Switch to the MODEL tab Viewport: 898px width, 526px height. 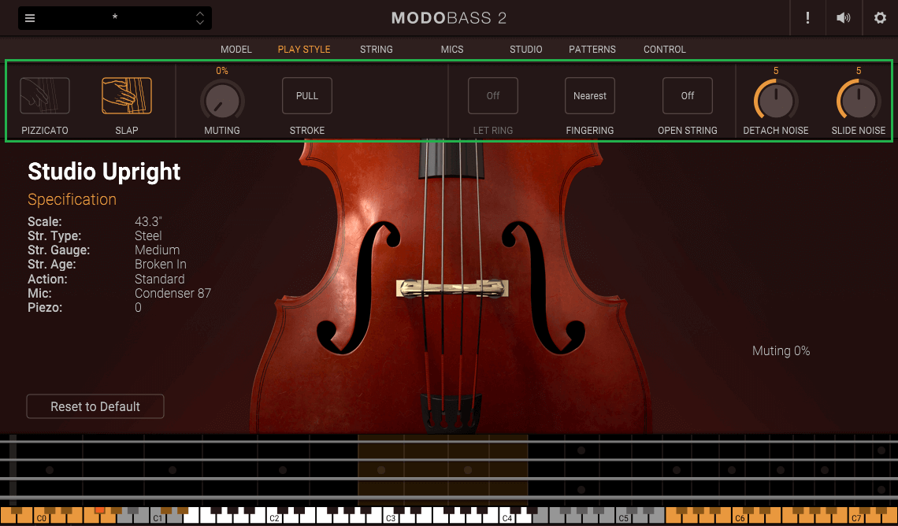coord(236,50)
